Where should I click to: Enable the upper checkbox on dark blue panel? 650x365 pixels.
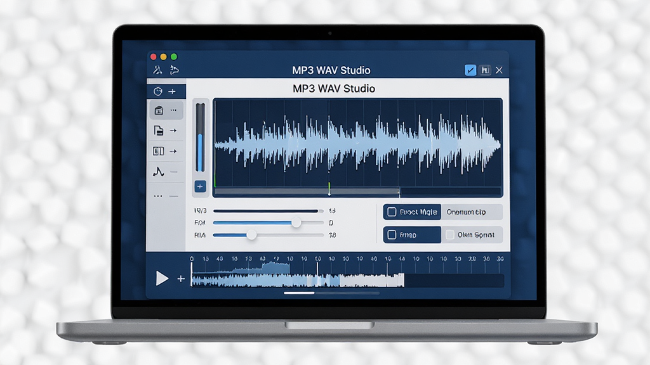pyautogui.click(x=392, y=212)
